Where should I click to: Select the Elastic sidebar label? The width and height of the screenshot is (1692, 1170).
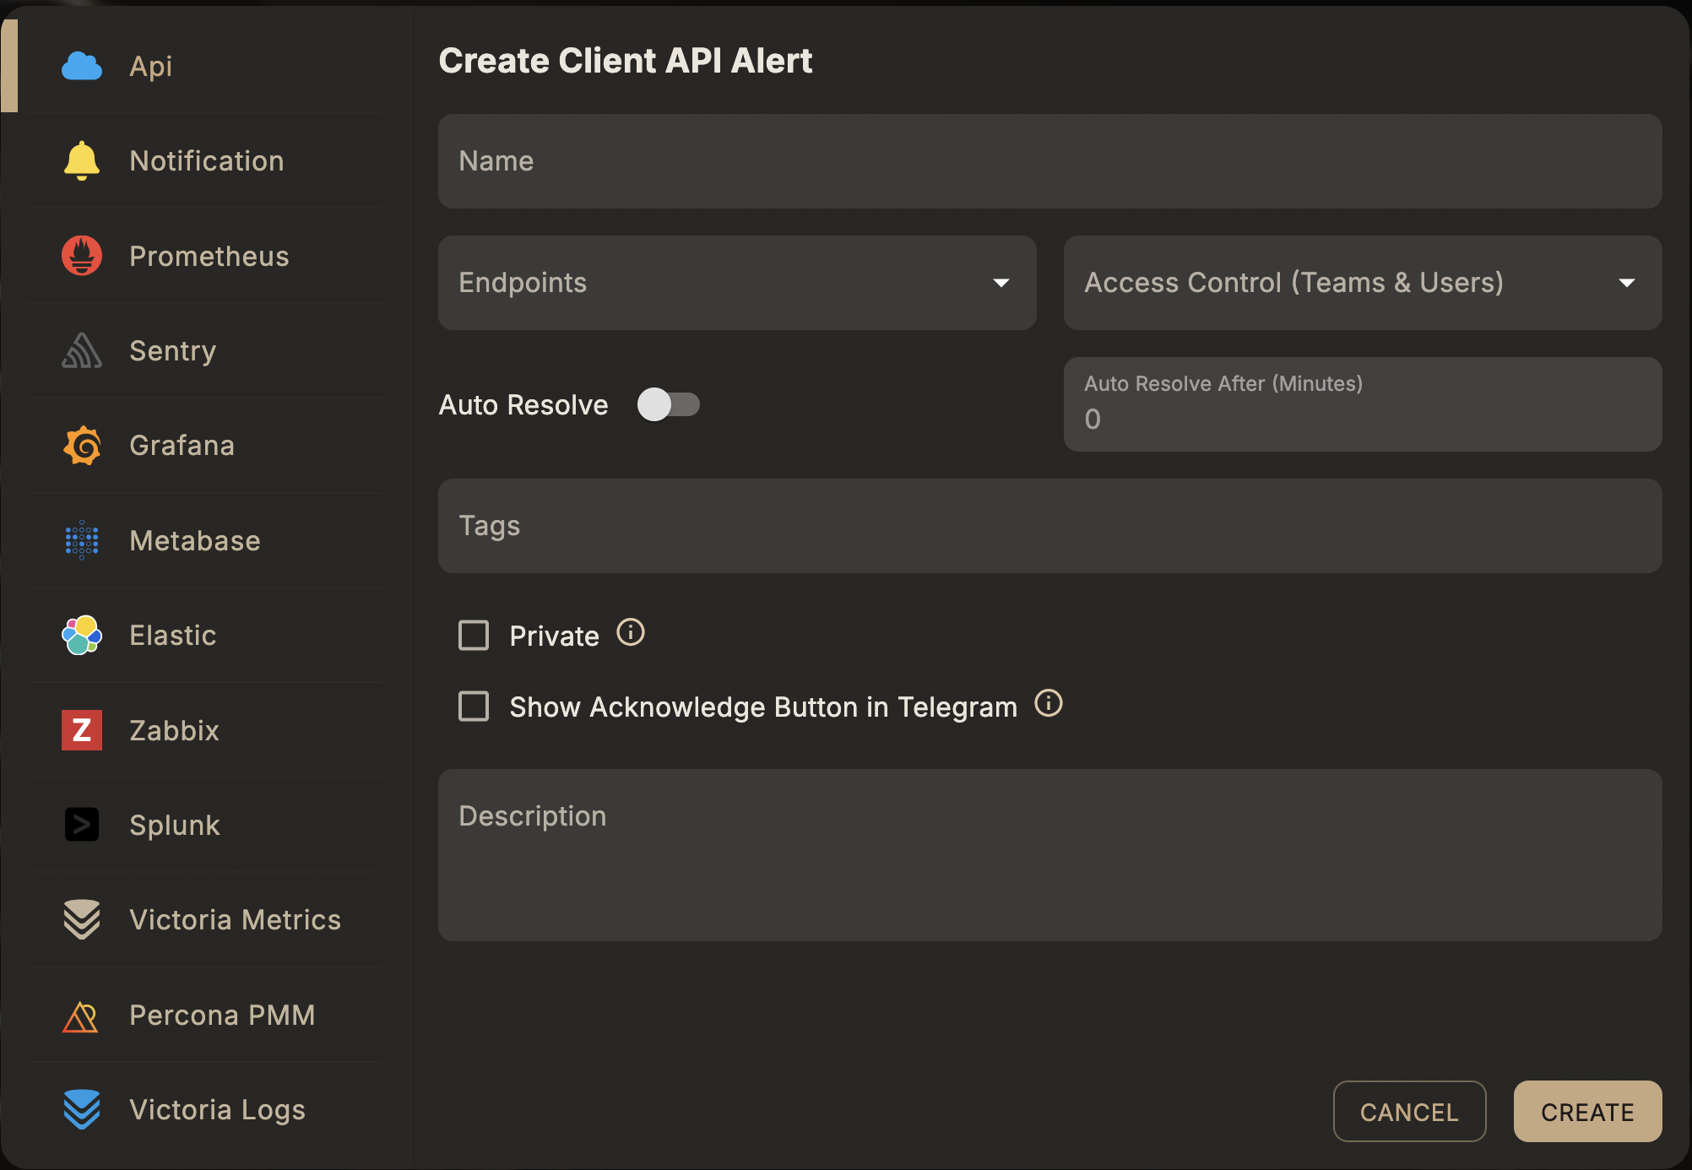[x=173, y=635]
